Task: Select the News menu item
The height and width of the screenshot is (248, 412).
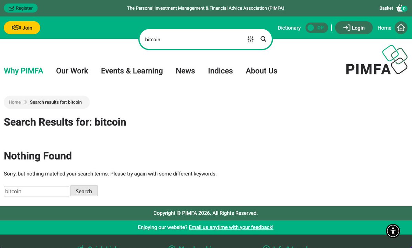Action: click(x=185, y=71)
